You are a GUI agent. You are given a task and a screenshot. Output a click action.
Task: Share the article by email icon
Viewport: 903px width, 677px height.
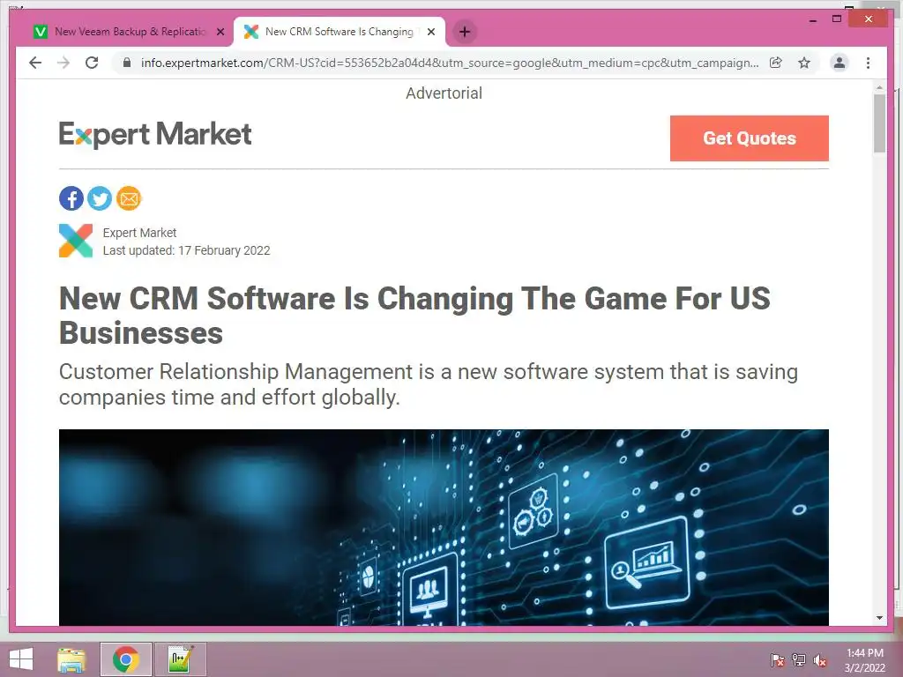[129, 198]
